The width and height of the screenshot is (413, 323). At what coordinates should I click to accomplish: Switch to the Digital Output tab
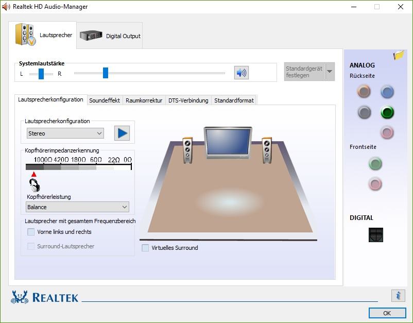(x=110, y=36)
